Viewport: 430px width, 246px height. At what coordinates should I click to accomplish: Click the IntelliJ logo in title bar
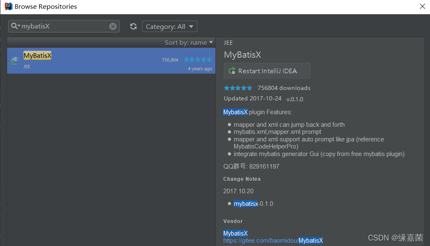[8, 6]
